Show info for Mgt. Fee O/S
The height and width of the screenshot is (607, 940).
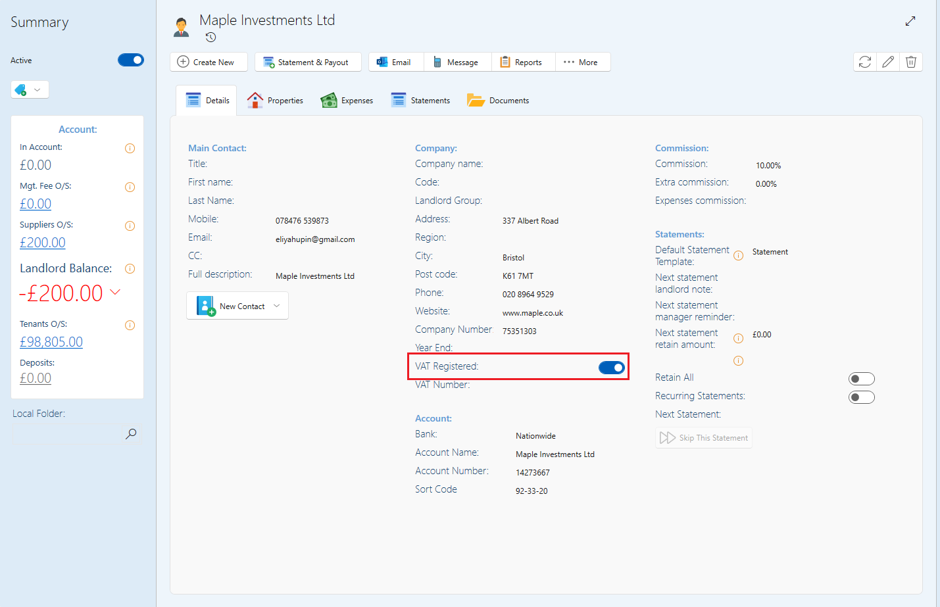point(130,187)
